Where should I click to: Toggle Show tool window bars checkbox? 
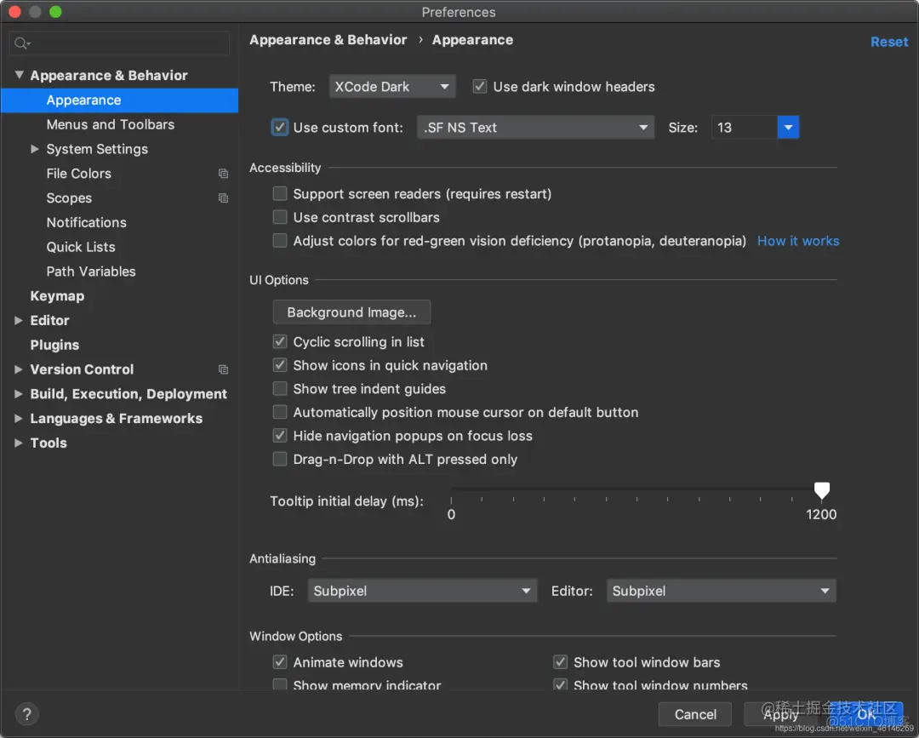[560, 661]
